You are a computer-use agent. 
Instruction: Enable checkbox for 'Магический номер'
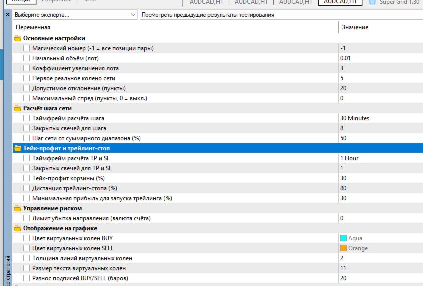coord(26,48)
